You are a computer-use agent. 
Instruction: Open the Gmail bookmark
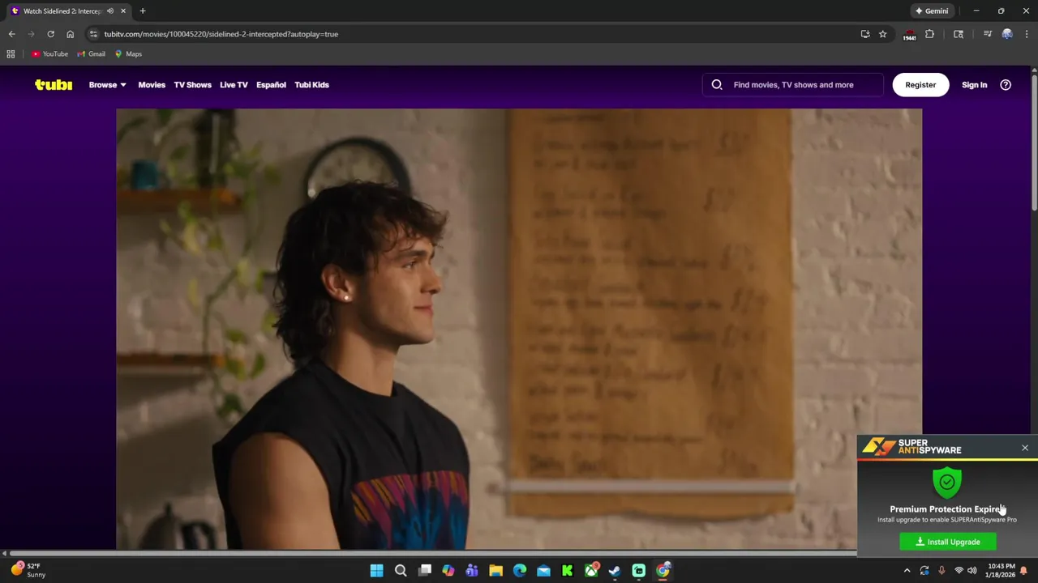[x=91, y=54]
